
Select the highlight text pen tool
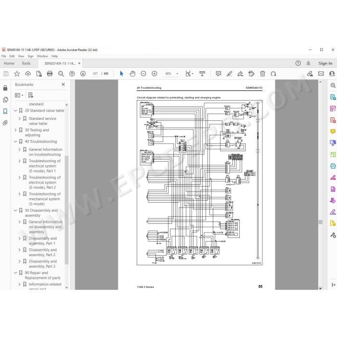(229, 74)
